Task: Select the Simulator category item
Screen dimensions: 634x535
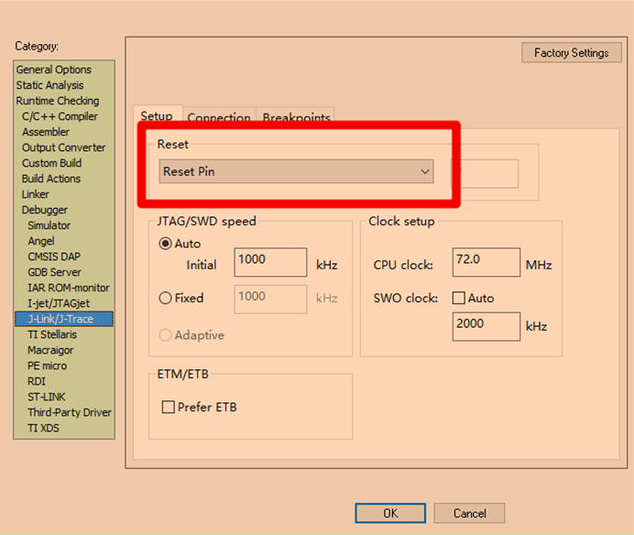Action: (49, 225)
